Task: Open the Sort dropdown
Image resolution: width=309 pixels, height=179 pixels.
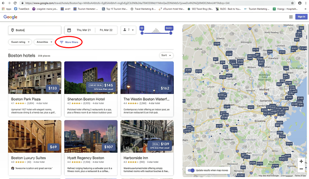Action: pyautogui.click(x=166, y=55)
